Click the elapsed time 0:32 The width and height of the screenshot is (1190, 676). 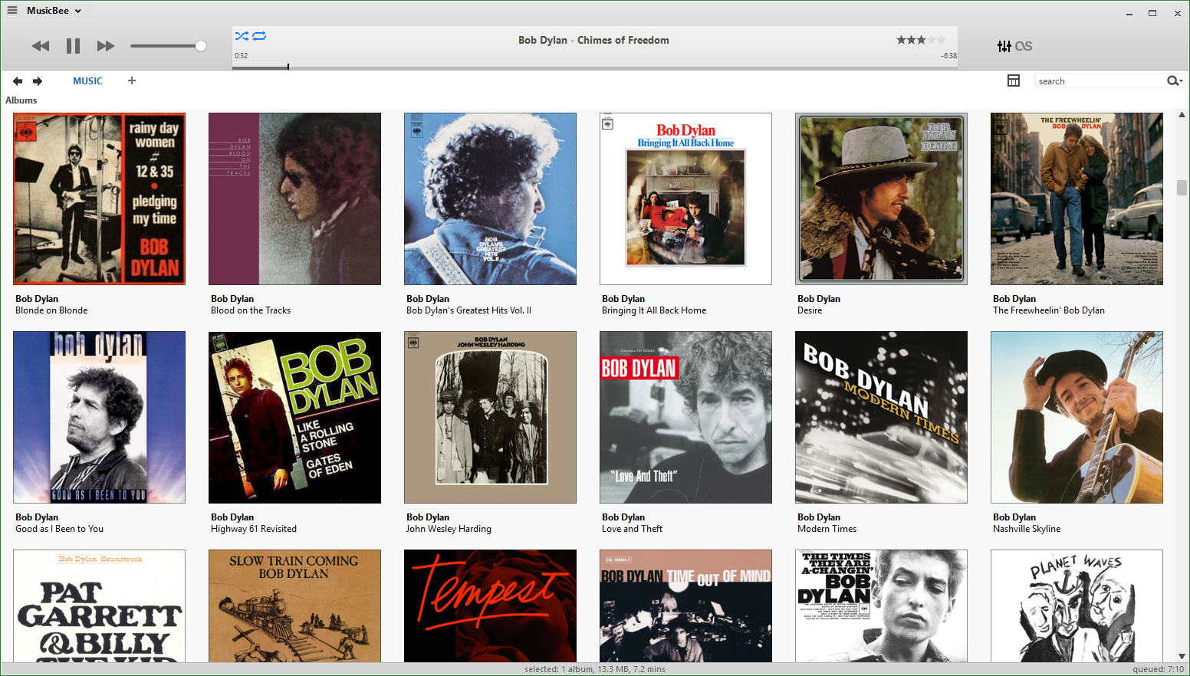(x=241, y=56)
